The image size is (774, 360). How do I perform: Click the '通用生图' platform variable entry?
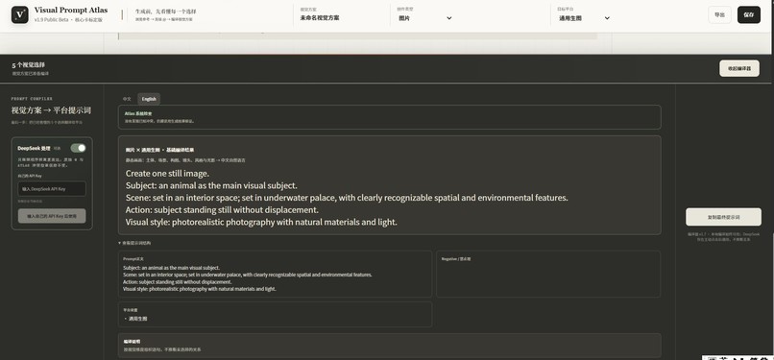(x=137, y=319)
